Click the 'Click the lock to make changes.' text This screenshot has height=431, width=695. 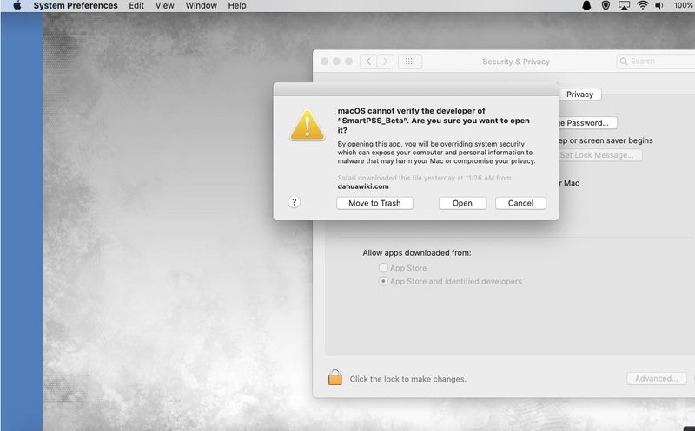click(407, 379)
